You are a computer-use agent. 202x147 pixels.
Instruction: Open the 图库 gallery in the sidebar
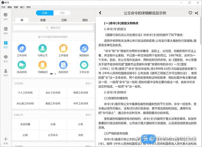click(6, 31)
